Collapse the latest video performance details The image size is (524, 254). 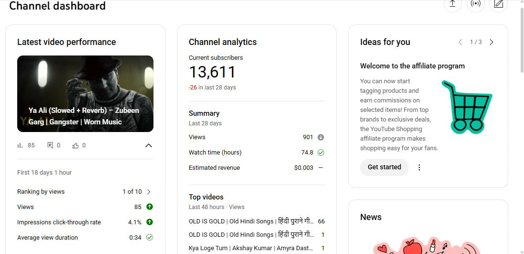[149, 145]
